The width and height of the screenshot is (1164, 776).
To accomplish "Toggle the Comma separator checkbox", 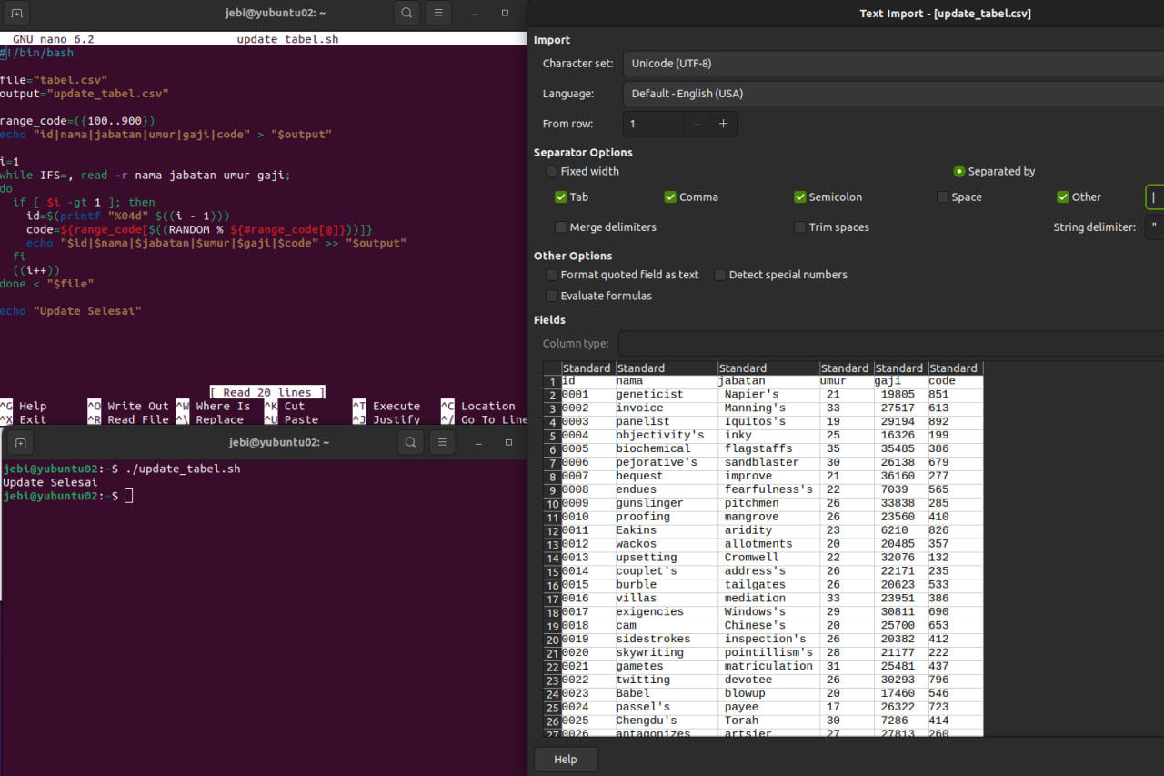I will click(x=670, y=197).
